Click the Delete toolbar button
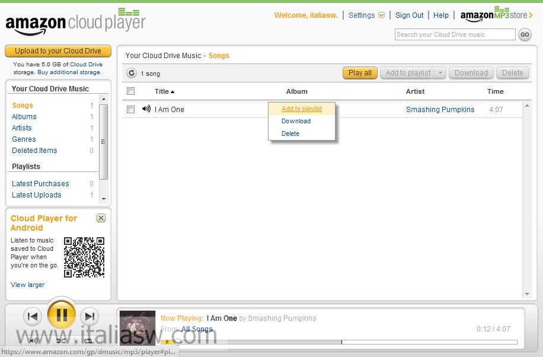This screenshot has height=357, width=543. coord(513,73)
